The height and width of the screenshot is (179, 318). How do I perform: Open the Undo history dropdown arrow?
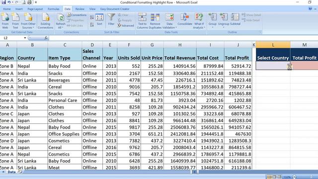click(x=12, y=2)
